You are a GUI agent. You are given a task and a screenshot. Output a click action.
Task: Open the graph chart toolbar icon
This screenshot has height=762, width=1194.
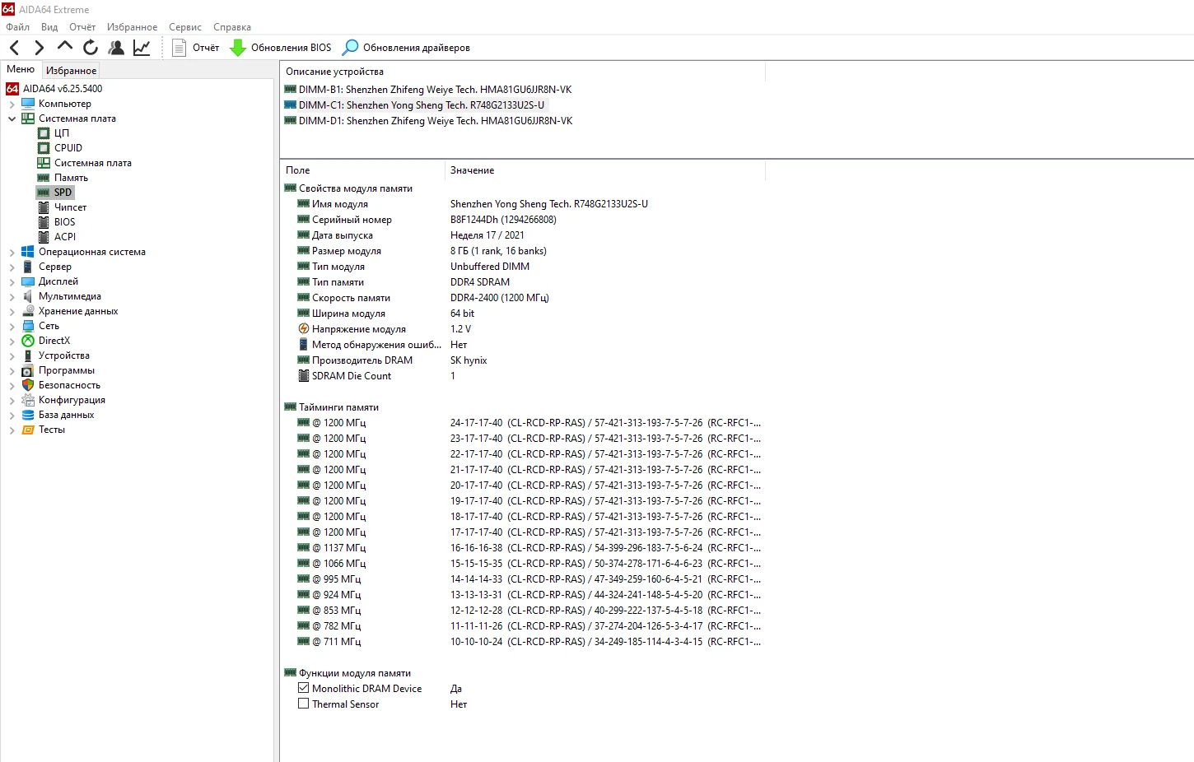point(142,48)
